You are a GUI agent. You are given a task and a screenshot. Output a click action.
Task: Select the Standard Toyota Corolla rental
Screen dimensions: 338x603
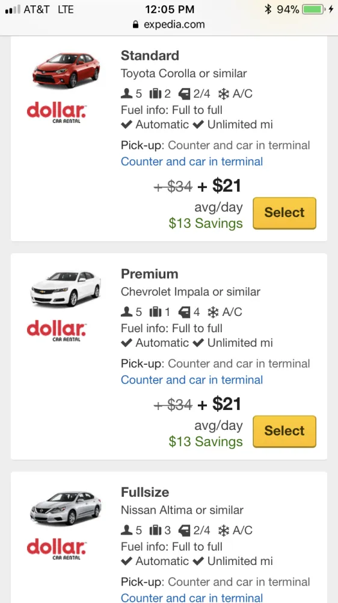coord(284,213)
